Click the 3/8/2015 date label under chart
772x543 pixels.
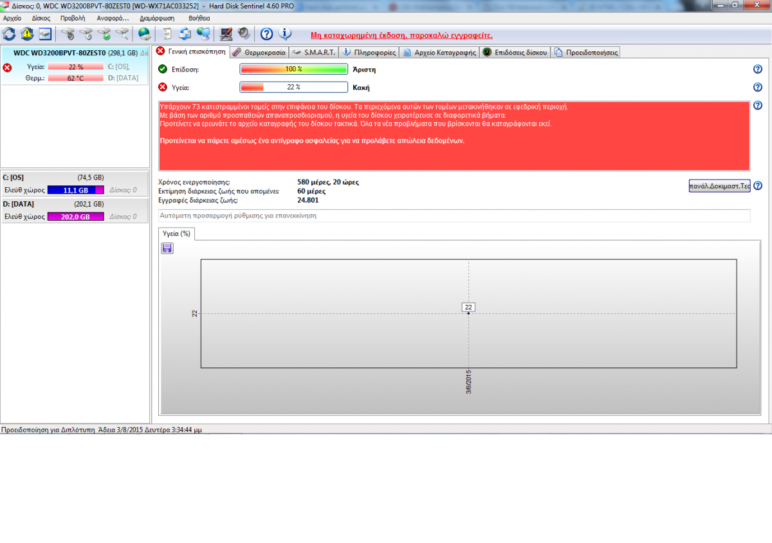click(x=469, y=382)
